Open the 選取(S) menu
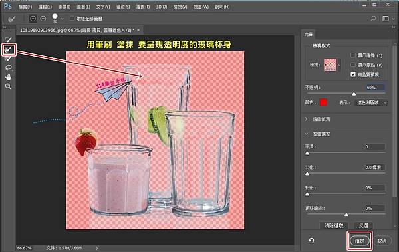This screenshot has width=399, height=252. coord(123,7)
